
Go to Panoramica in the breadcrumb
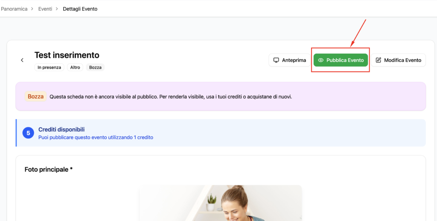(x=14, y=9)
